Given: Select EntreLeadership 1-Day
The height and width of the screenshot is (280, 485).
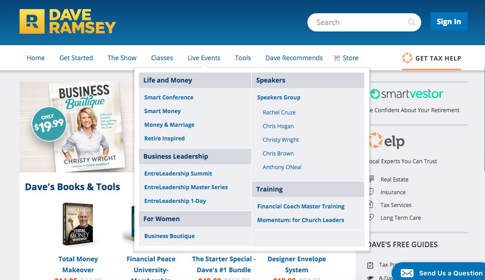Looking at the screenshot, I should point(175,201).
